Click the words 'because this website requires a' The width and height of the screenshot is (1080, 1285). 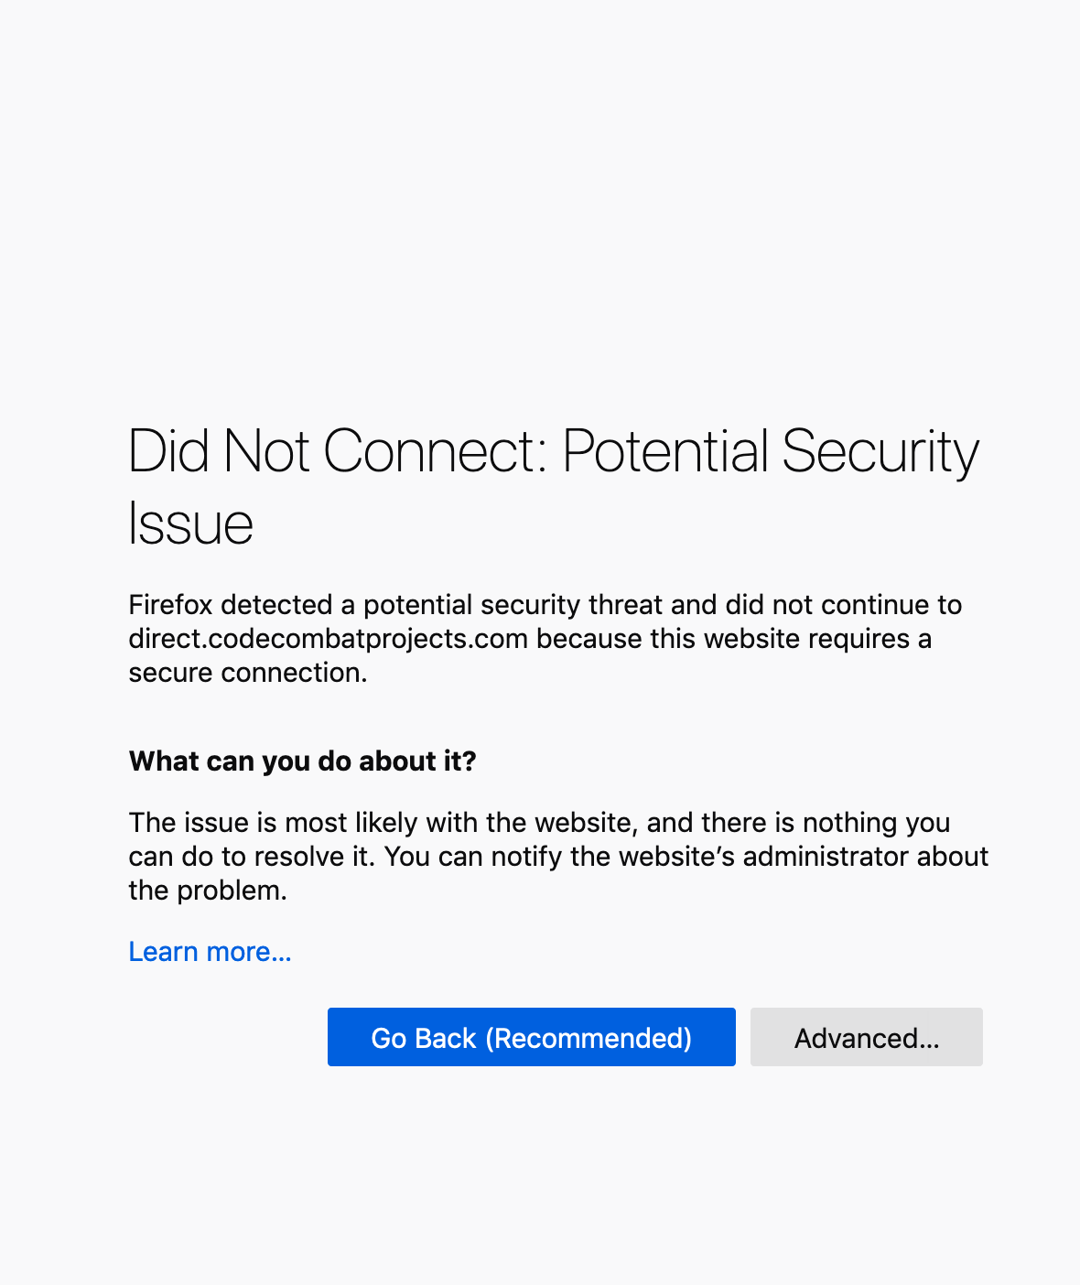733,639
